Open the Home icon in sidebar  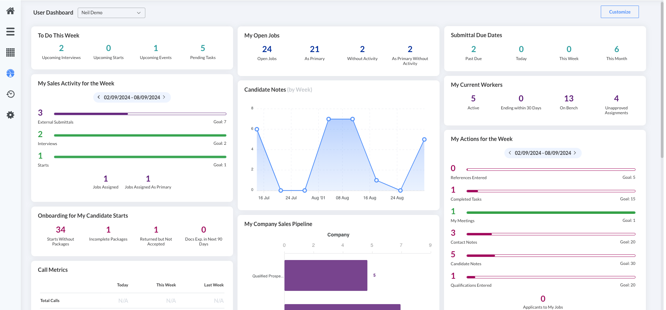click(x=10, y=11)
